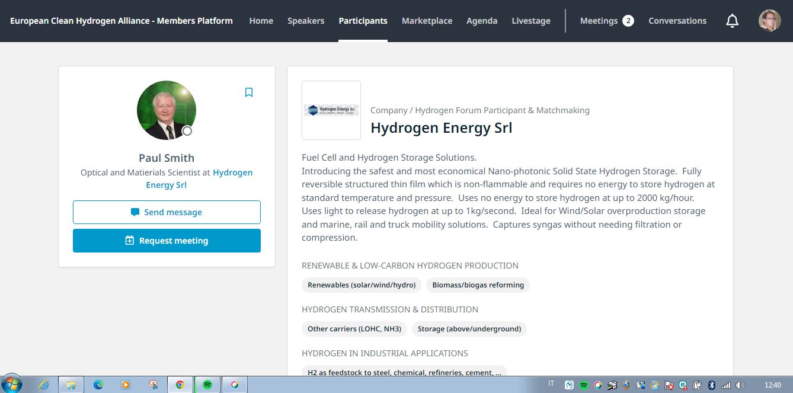Switch to the Agenda tab

(x=482, y=21)
